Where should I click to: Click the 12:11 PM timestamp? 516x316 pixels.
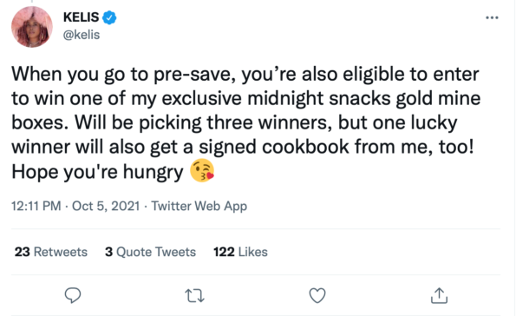coord(36,206)
